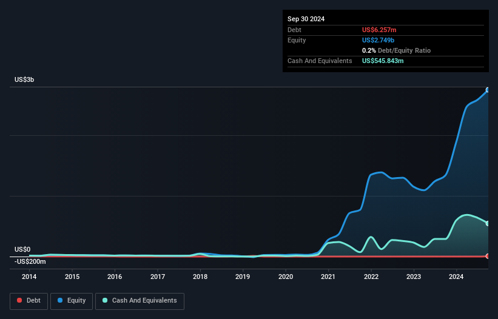Screen dimensions: 498x319
Task: Click the Equity row label in tooltip
Action: click(x=297, y=40)
